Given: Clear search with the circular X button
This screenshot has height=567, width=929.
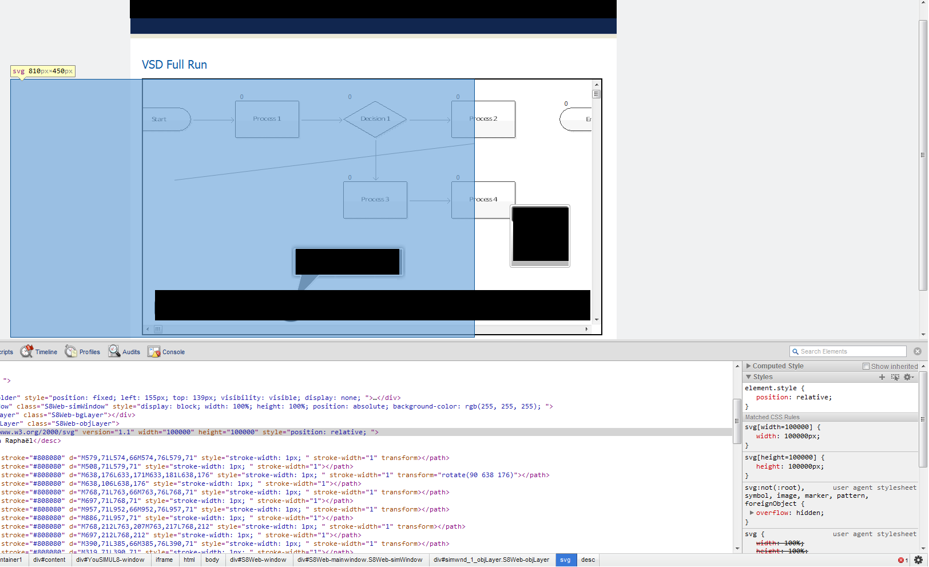Looking at the screenshot, I should click(x=918, y=351).
